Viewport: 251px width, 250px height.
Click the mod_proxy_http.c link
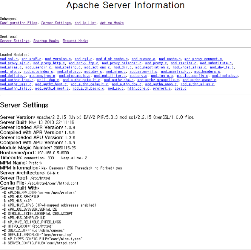(49, 63)
